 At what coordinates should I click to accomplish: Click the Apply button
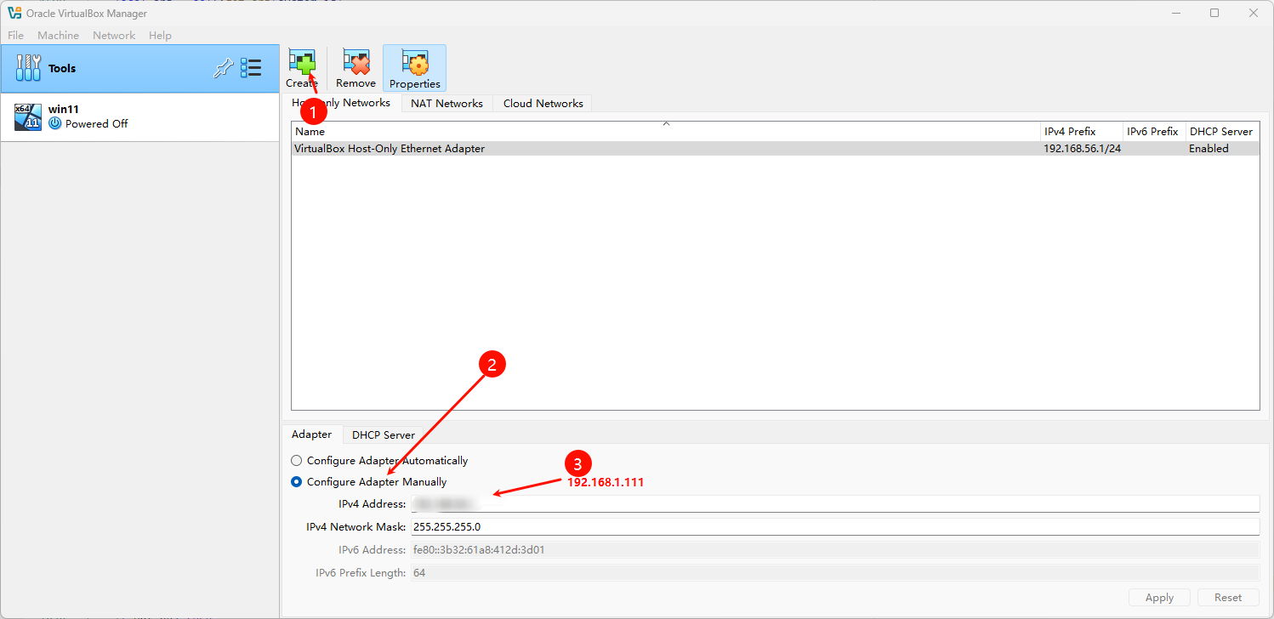pyautogui.click(x=1159, y=598)
